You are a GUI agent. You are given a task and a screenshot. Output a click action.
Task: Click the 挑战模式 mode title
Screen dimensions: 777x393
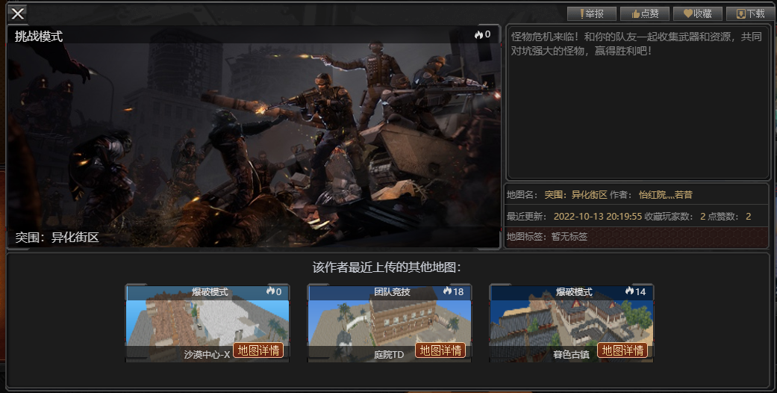39,36
